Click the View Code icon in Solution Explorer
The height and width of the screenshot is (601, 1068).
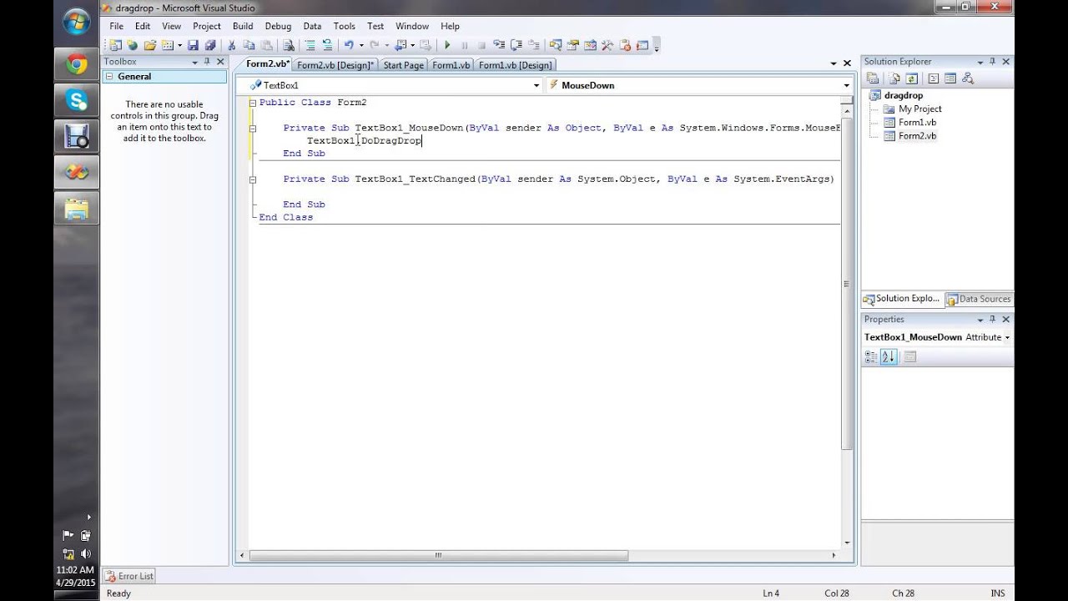pos(933,78)
